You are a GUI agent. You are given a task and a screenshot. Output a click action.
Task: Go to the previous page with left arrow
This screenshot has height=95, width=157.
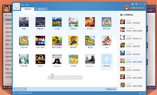(x=50, y=78)
